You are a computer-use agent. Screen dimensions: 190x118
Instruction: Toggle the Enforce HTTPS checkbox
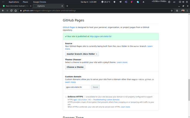coord(66,97)
